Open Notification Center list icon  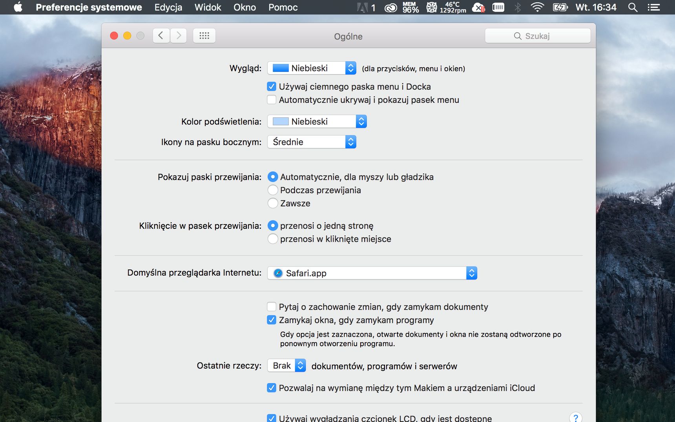pos(653,7)
